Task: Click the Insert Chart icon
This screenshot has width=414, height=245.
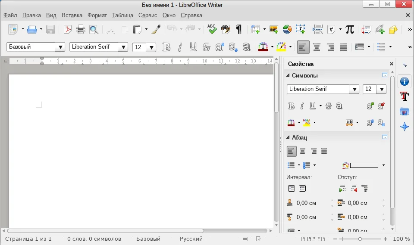Action: point(287,29)
